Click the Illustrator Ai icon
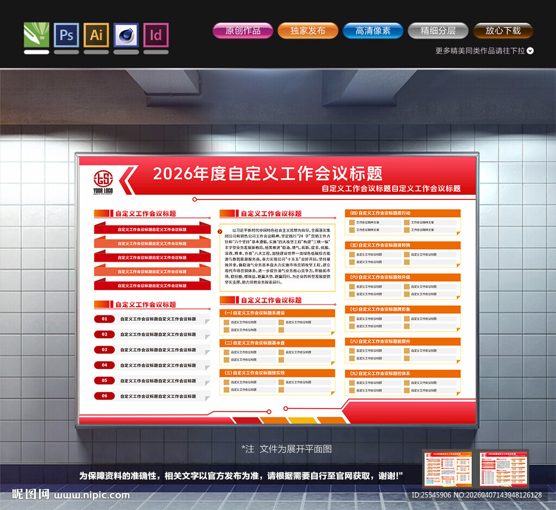 click(x=96, y=35)
